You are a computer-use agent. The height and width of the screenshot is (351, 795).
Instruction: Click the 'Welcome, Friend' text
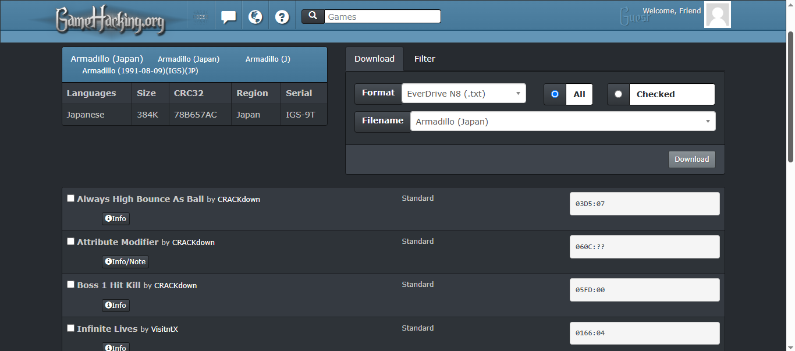tap(672, 10)
